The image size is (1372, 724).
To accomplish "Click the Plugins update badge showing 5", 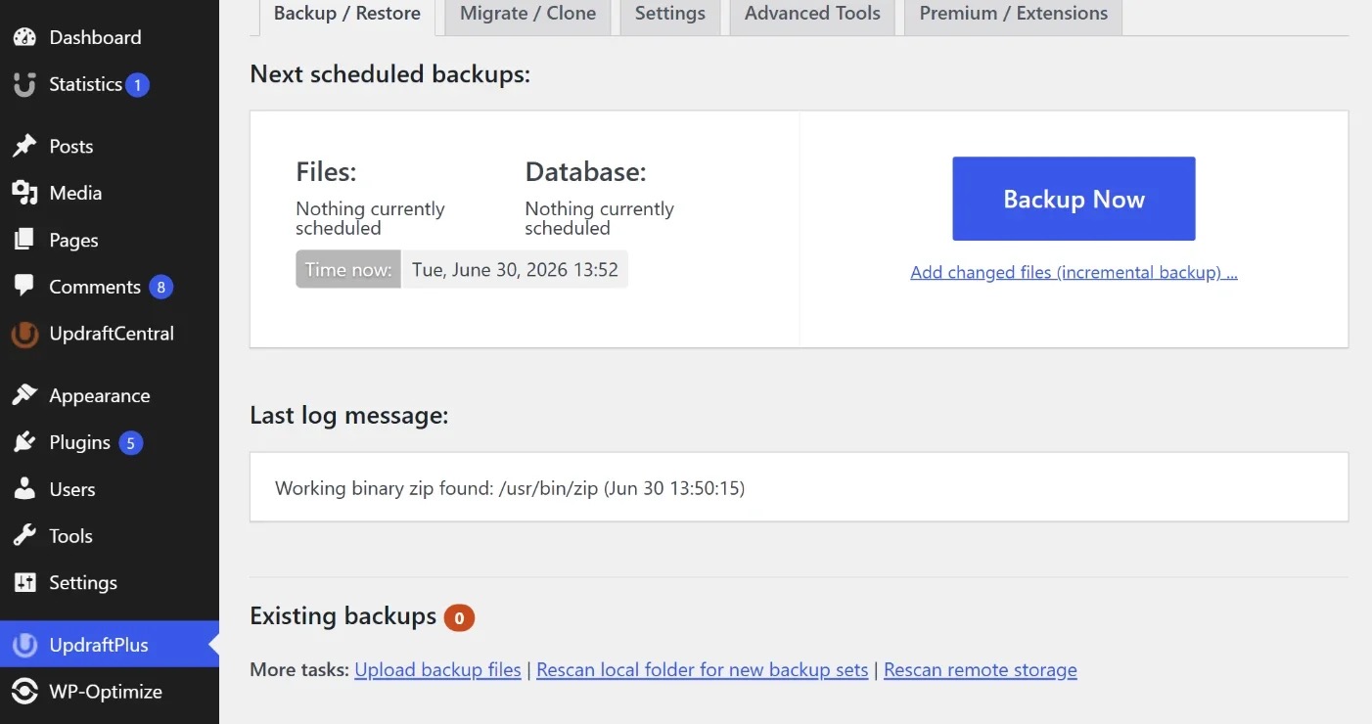I will pos(131,443).
